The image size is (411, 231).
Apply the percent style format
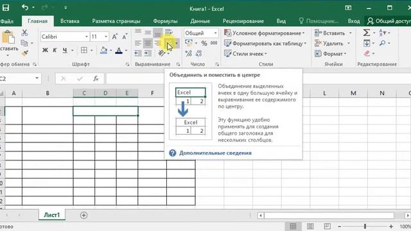[x=204, y=43]
